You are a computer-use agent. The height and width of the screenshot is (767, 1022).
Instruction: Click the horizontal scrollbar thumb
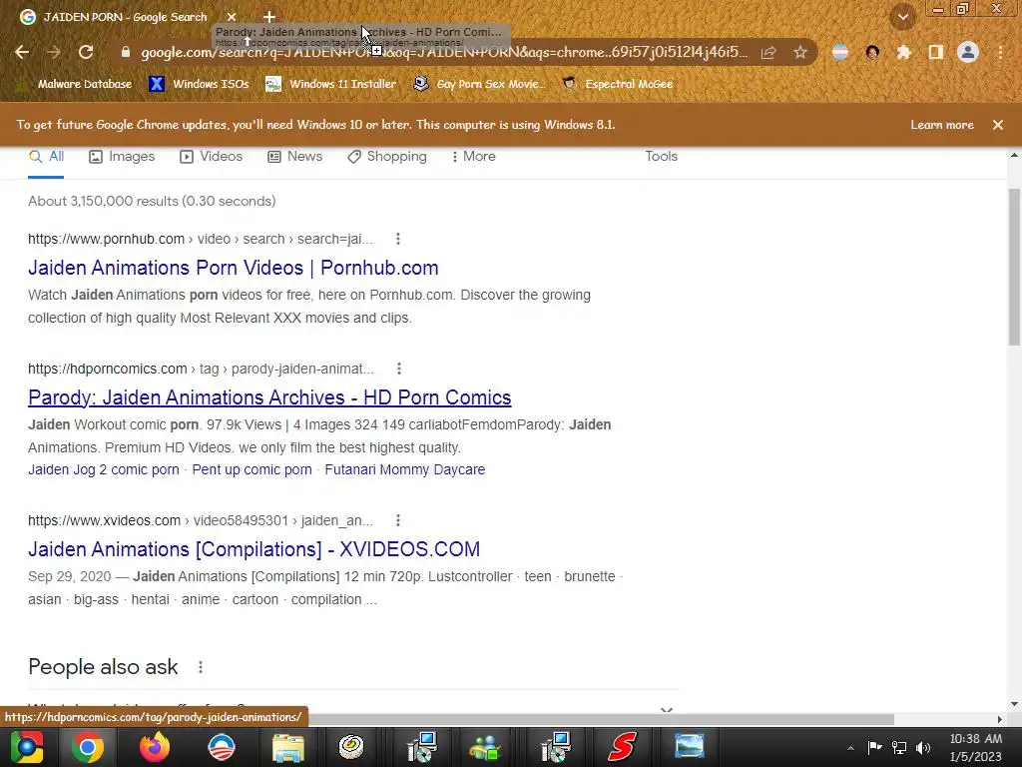click(x=600, y=719)
